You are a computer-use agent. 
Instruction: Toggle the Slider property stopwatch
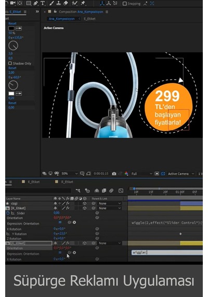(x=8, y=213)
